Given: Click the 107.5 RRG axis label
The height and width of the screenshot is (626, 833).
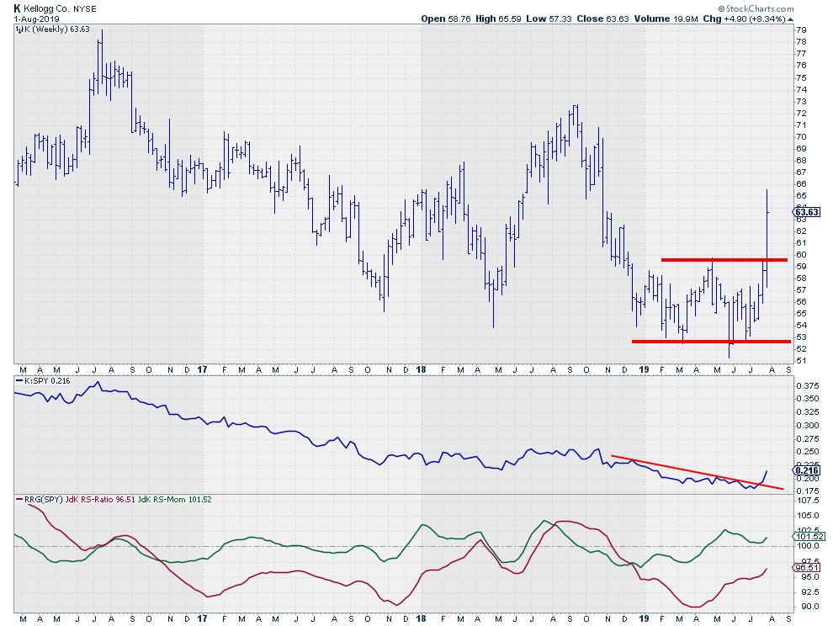Looking at the screenshot, I should 808,501.
